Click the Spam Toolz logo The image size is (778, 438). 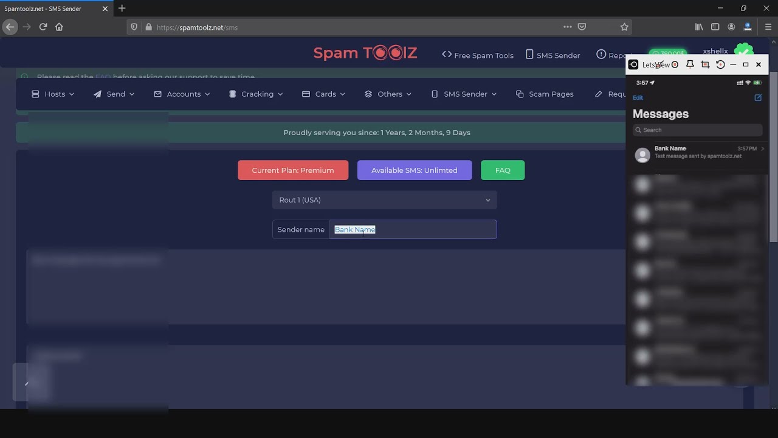coord(365,53)
